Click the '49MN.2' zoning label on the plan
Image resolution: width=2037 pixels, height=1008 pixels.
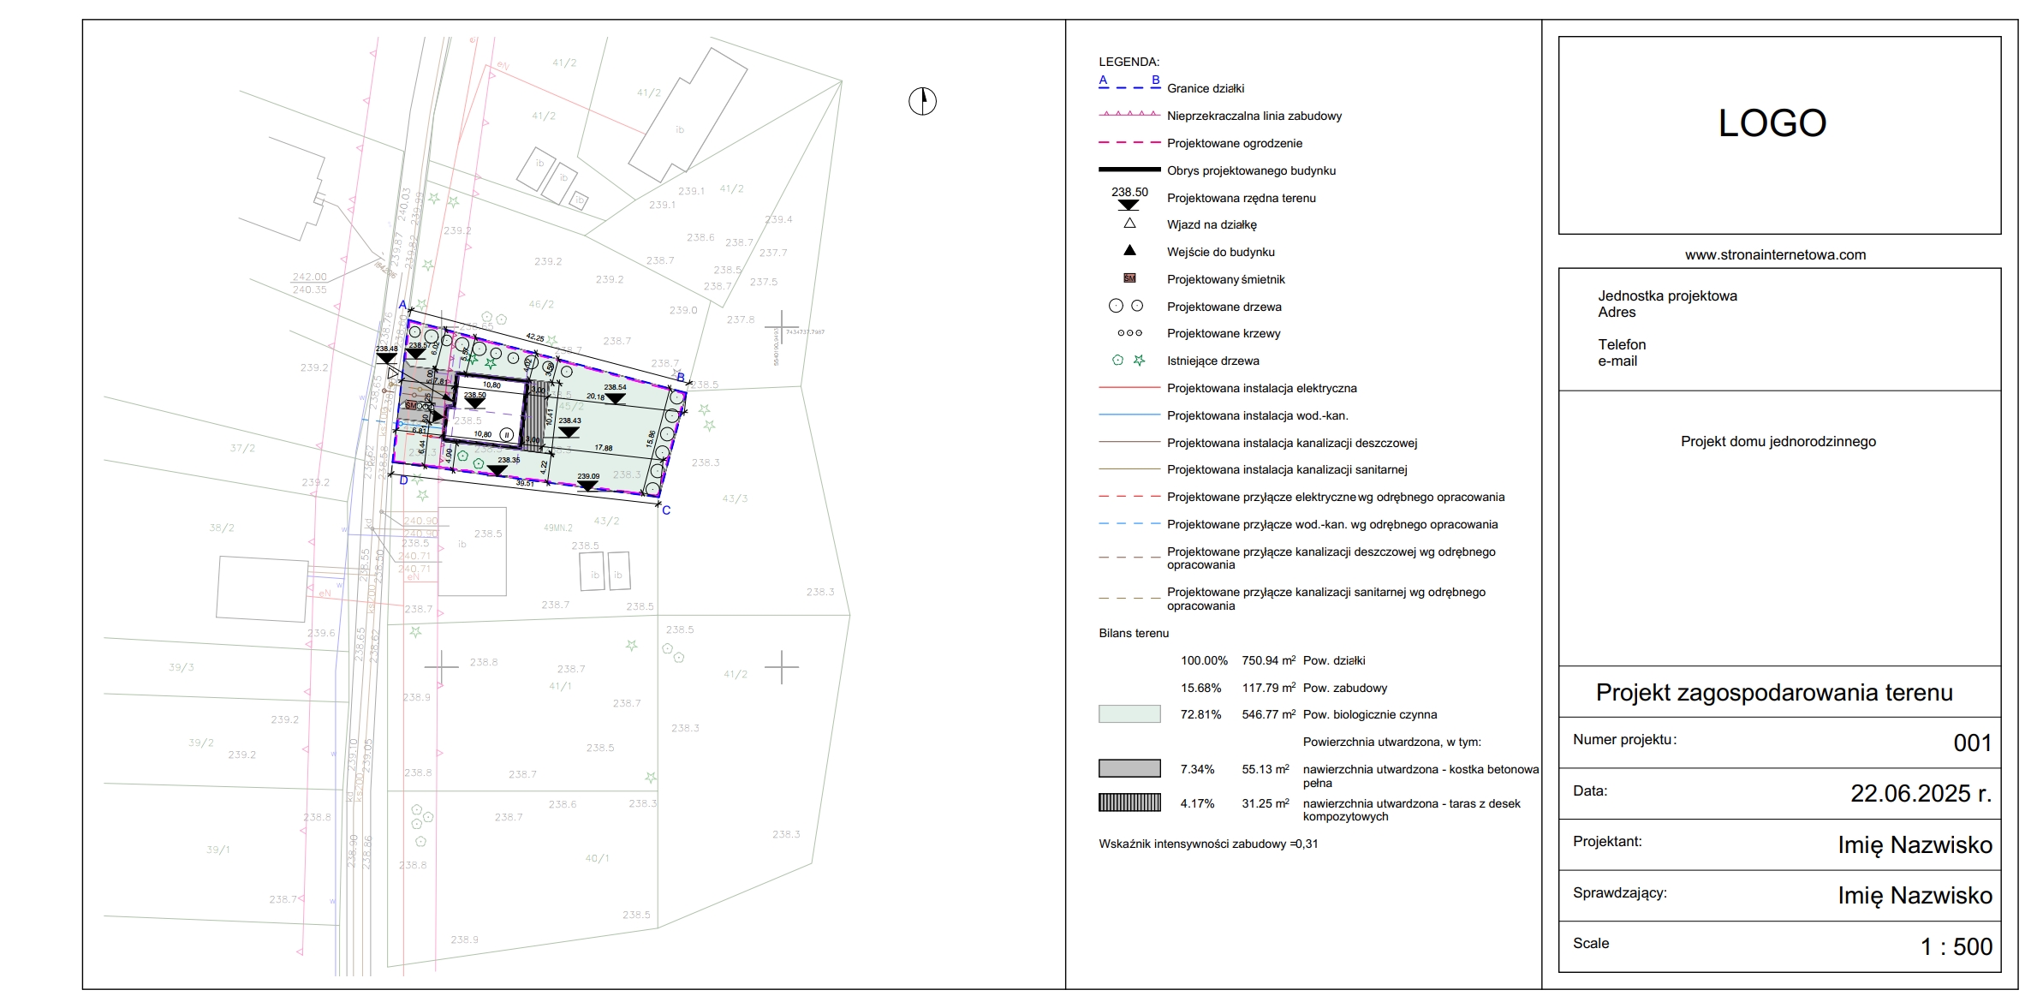pos(557,528)
